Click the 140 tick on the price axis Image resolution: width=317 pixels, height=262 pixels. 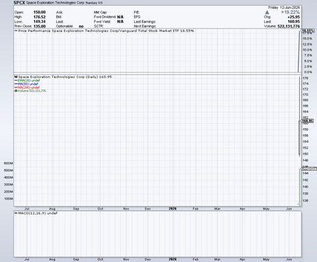point(305,187)
